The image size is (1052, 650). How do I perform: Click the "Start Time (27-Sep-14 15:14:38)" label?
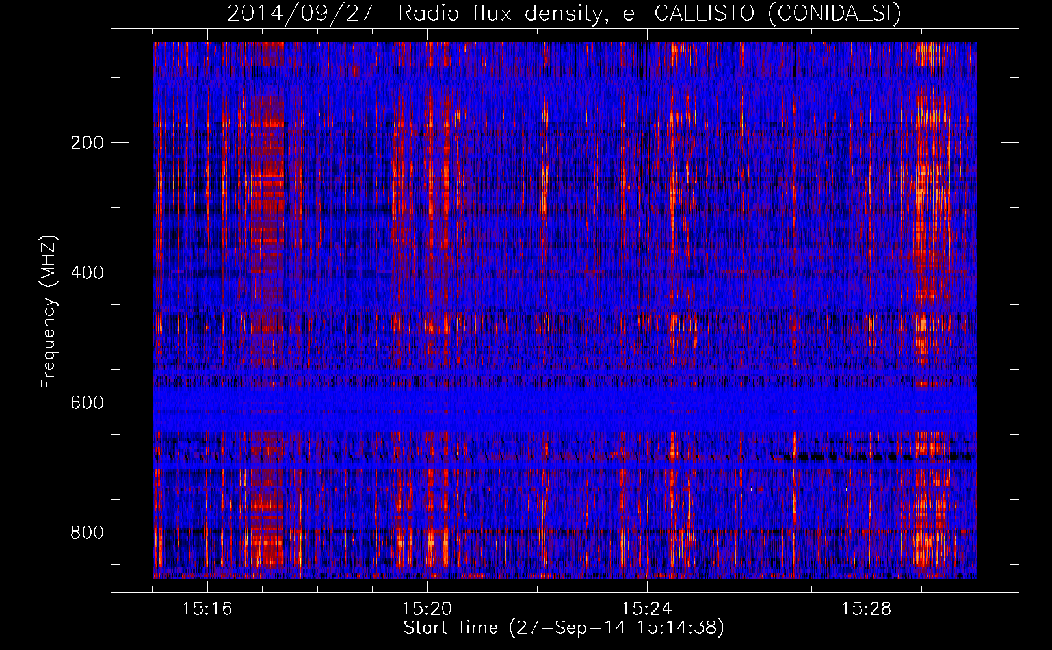click(x=564, y=628)
